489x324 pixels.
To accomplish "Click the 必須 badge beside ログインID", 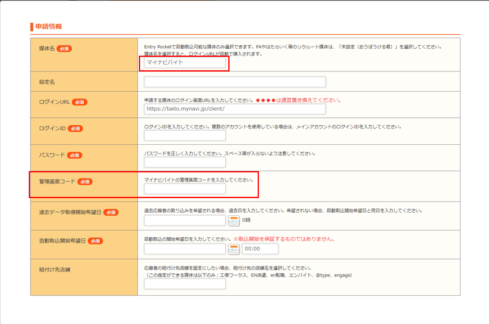I will point(74,128).
